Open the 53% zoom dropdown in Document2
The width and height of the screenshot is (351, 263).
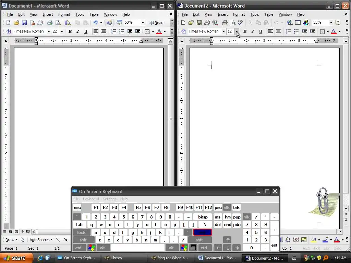tap(331, 23)
